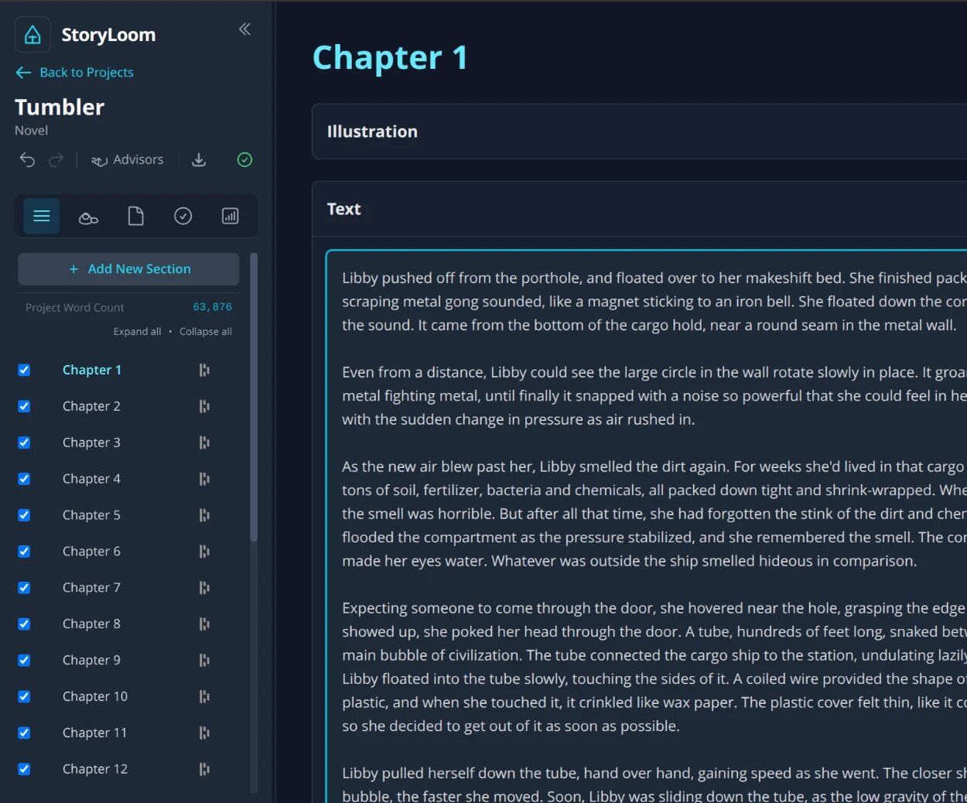Select Chapter 10 in the outline

[x=95, y=696]
